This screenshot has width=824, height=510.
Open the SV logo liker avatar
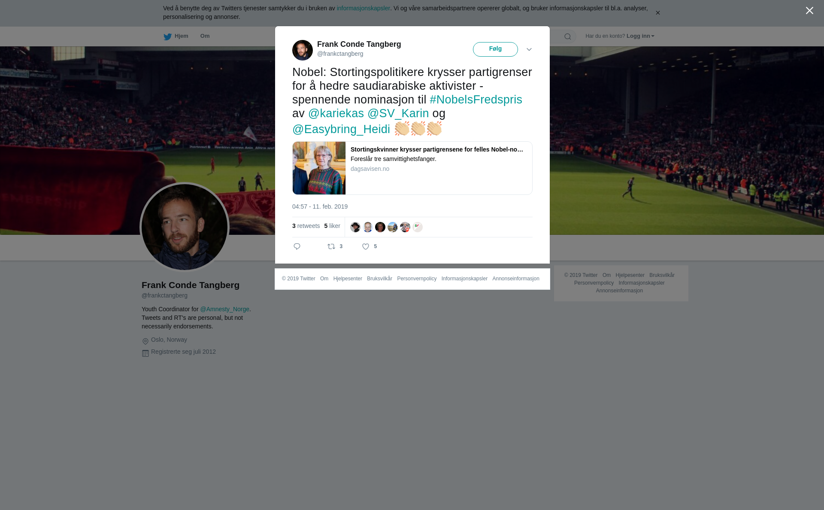(x=418, y=227)
